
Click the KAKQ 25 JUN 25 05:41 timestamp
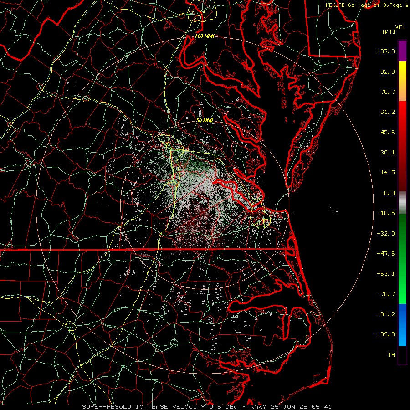(291, 407)
